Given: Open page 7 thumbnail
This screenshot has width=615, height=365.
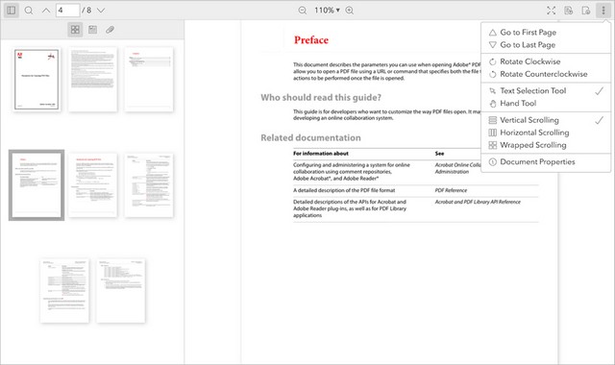Looking at the screenshot, I should [64, 290].
